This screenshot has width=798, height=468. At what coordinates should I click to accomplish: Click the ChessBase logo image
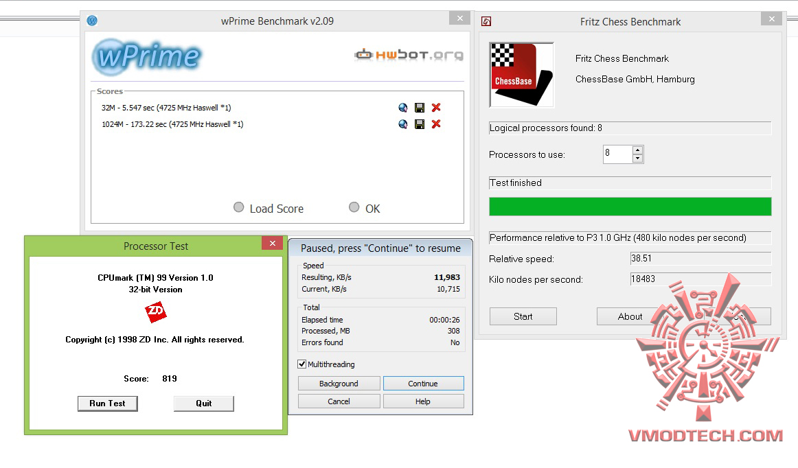522,75
